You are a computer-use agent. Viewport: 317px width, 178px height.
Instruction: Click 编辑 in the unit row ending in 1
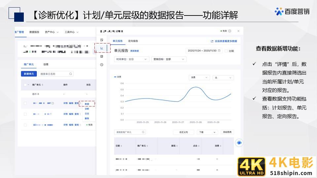pos(71,114)
